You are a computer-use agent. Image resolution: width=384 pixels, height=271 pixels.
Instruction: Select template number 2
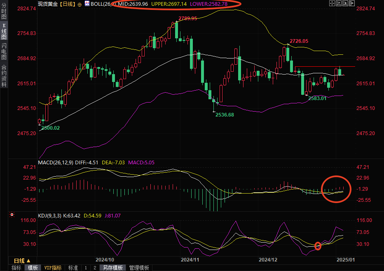click(94, 268)
